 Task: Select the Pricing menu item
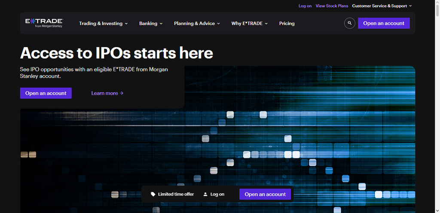pos(287,24)
